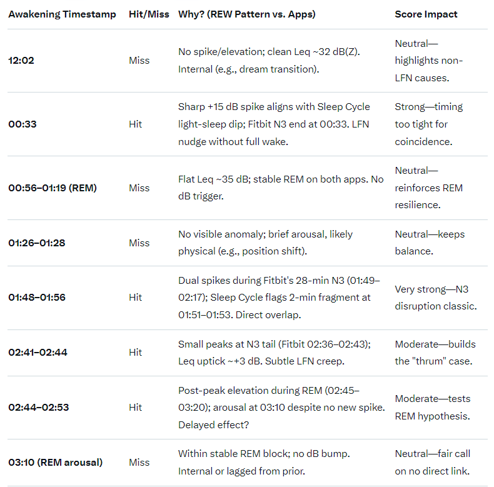The height and width of the screenshot is (487, 494).
Task: Click the Miss value in the 12:02 row
Action: [139, 61]
